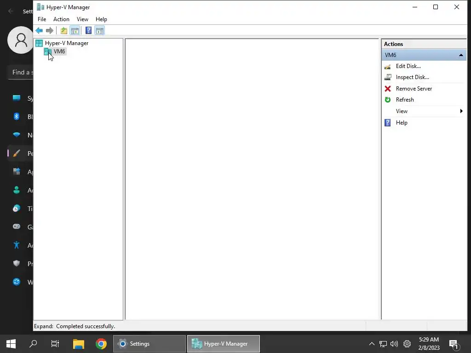Click Inspect Disk... action
The image size is (471, 353).
[412, 77]
